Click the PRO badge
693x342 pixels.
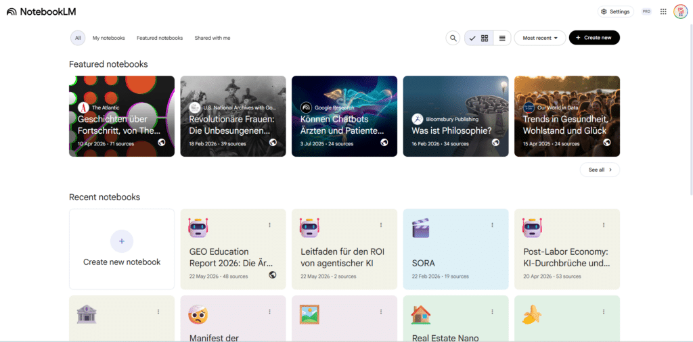[646, 11]
